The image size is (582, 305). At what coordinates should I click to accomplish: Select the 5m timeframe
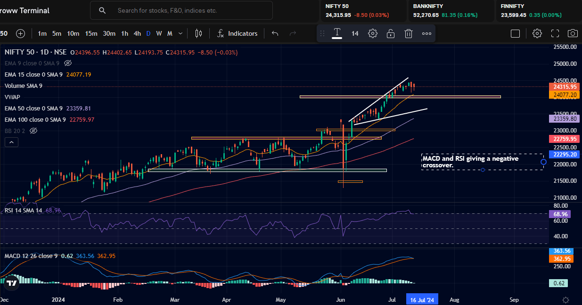[x=57, y=33]
